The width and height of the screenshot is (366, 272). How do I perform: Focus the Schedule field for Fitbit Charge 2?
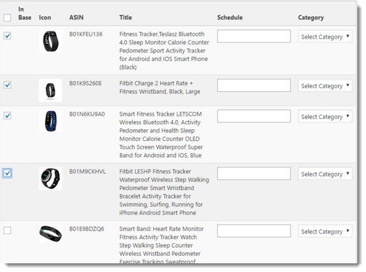point(254,85)
